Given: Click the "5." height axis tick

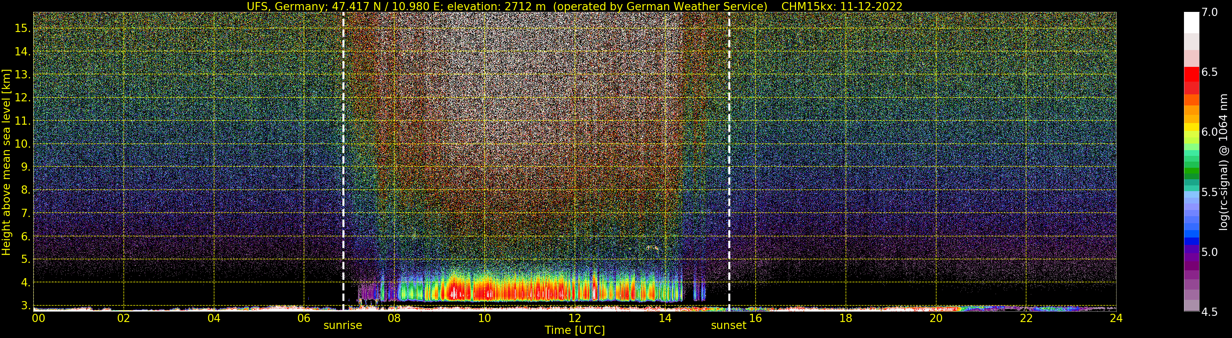Looking at the screenshot, I should [x=25, y=259].
